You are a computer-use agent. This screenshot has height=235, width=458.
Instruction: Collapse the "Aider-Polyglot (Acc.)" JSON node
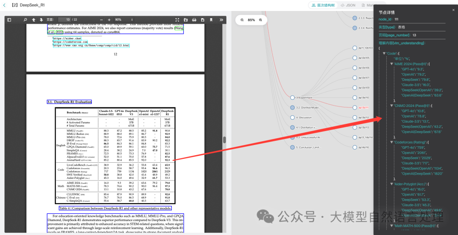click(x=392, y=184)
